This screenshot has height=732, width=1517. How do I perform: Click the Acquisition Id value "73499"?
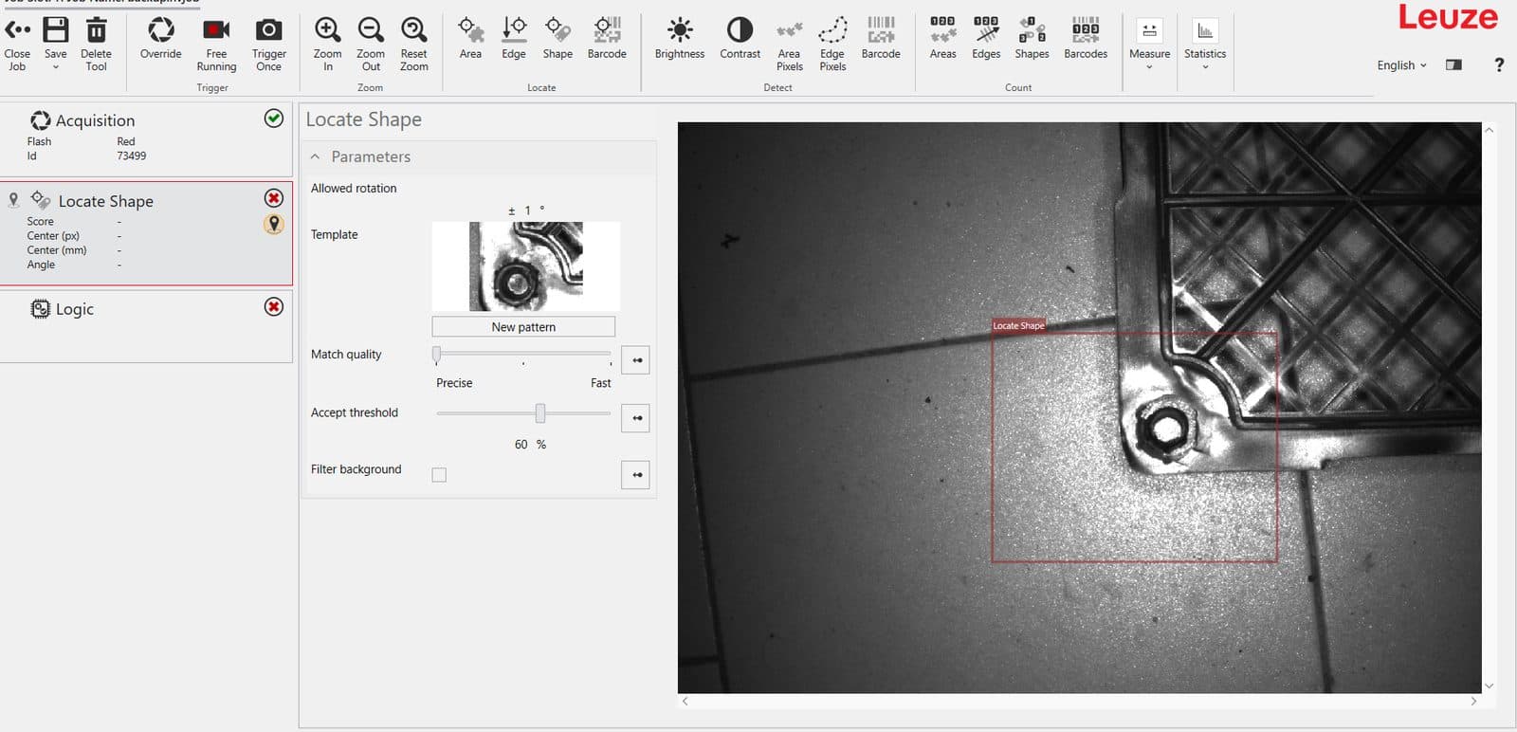[132, 156]
